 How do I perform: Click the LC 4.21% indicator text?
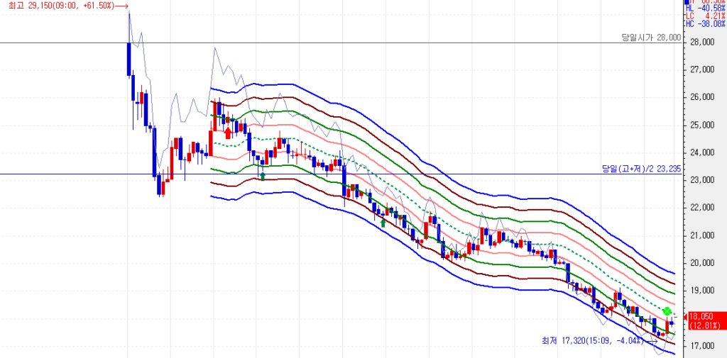coord(705,16)
